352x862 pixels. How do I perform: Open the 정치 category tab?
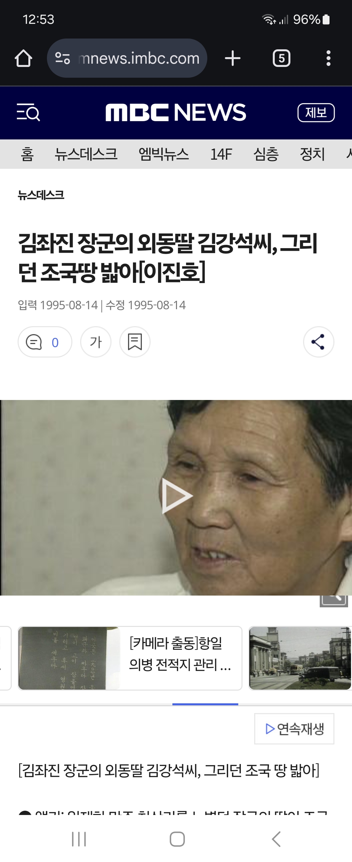(x=312, y=154)
